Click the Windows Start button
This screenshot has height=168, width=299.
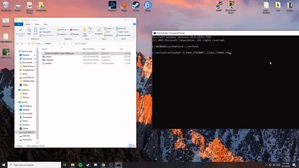pos(4,165)
